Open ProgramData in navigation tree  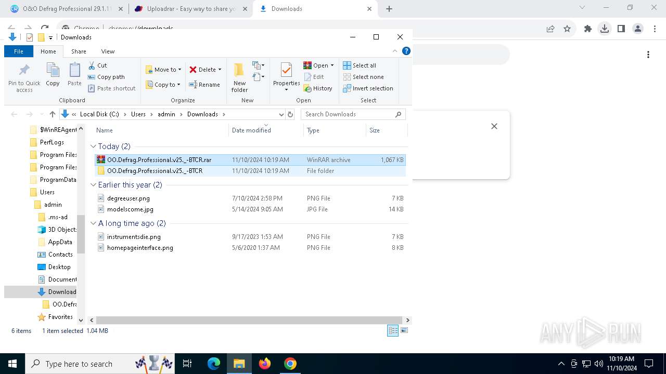click(x=53, y=180)
